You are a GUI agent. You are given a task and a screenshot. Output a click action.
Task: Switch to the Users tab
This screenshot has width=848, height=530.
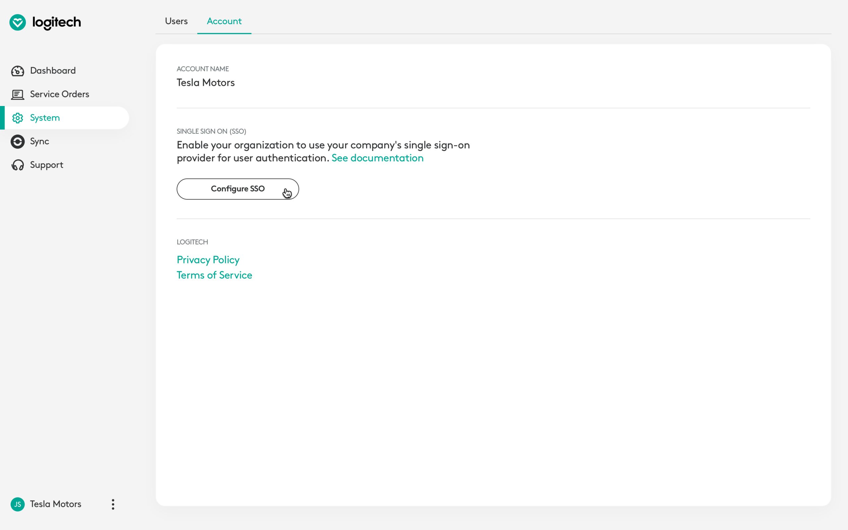pos(176,21)
